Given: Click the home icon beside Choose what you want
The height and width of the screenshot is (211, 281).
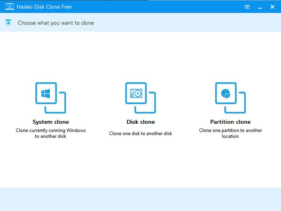Looking at the screenshot, I should coord(8,23).
